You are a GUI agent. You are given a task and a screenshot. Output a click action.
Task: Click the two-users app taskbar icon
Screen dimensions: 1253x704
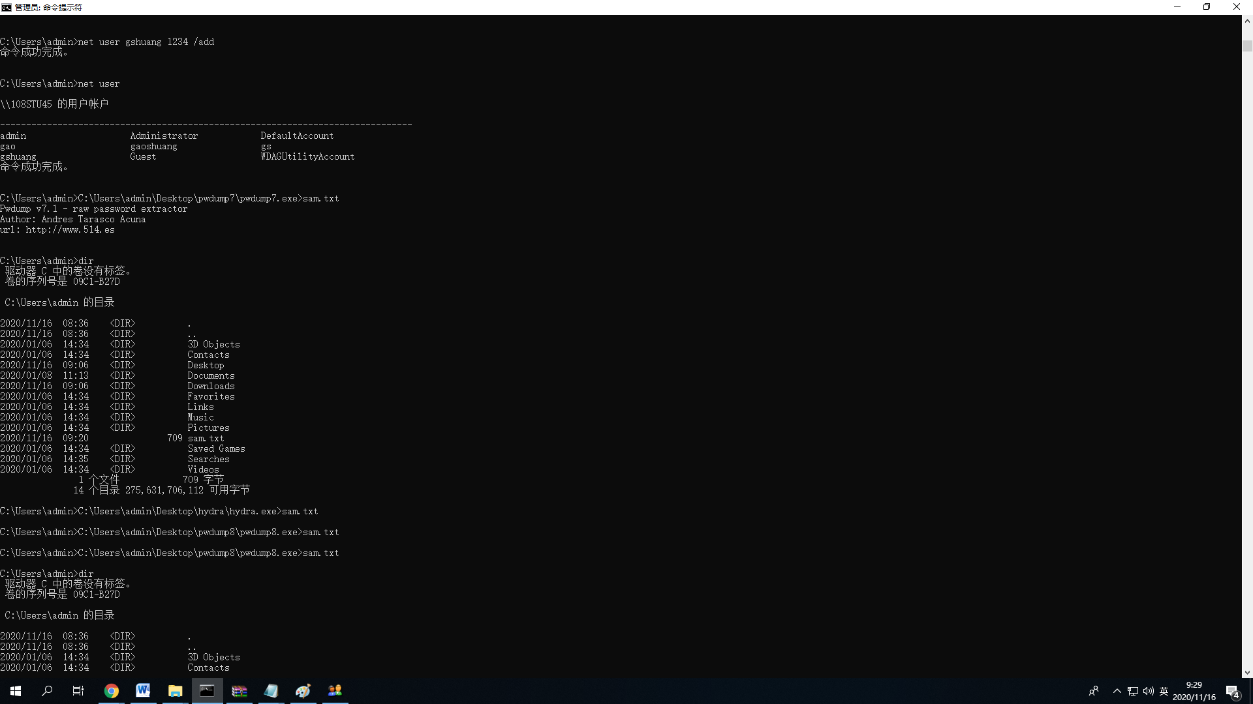pos(335,690)
